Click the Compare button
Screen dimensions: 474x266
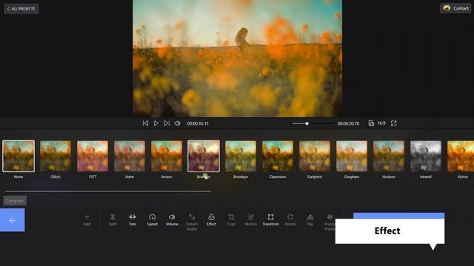15,200
